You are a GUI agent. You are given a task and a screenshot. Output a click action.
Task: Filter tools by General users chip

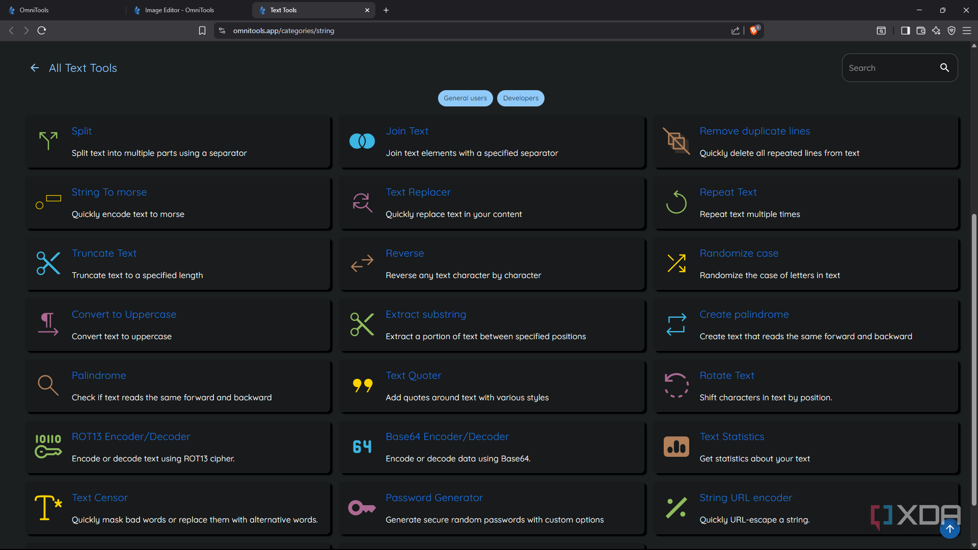click(465, 98)
